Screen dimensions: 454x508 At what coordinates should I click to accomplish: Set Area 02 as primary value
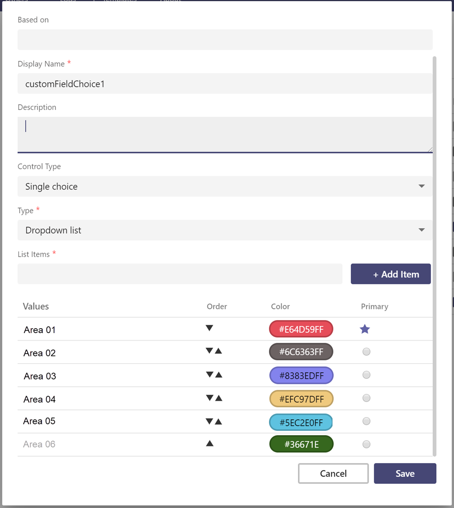click(366, 352)
